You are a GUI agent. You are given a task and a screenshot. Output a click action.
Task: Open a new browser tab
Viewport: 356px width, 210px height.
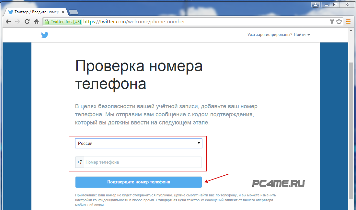click(x=74, y=12)
